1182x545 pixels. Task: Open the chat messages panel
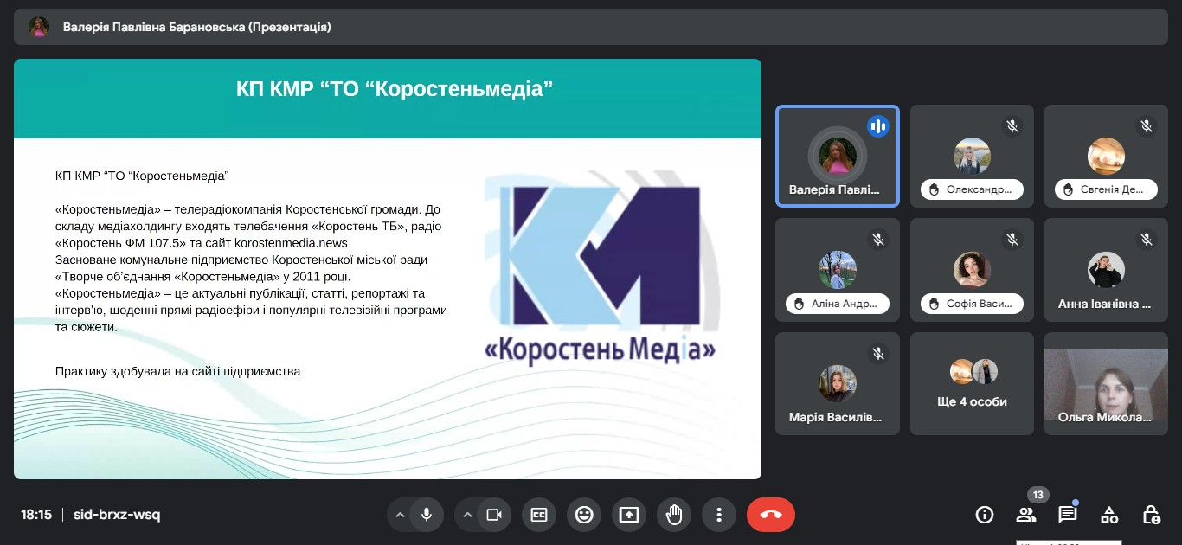1068,515
